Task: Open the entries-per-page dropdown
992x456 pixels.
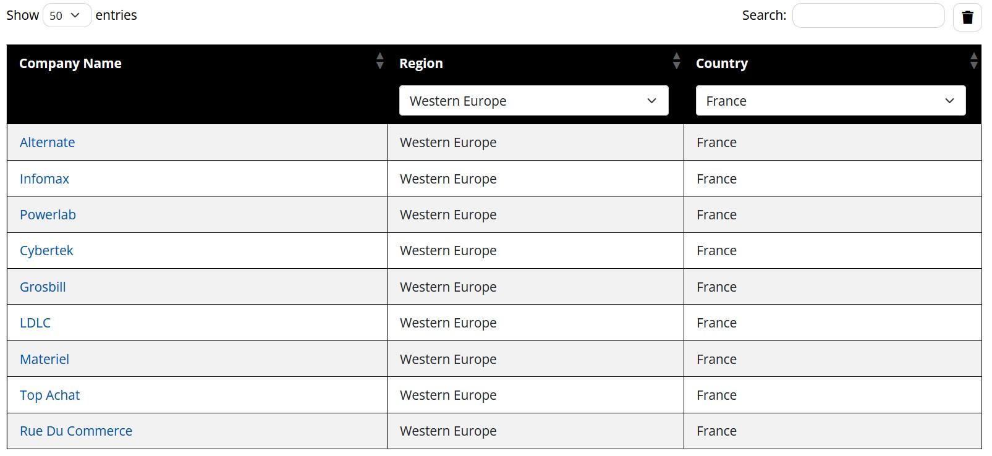Action: tap(67, 15)
